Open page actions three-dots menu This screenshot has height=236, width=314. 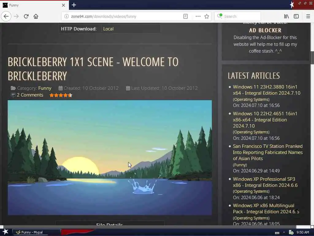tap(198, 16)
